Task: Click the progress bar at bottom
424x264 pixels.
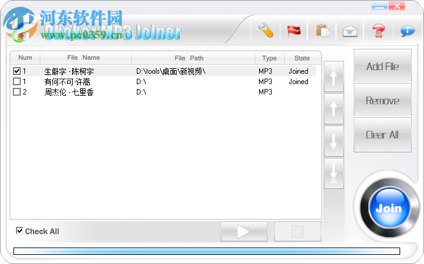Action: (207, 251)
